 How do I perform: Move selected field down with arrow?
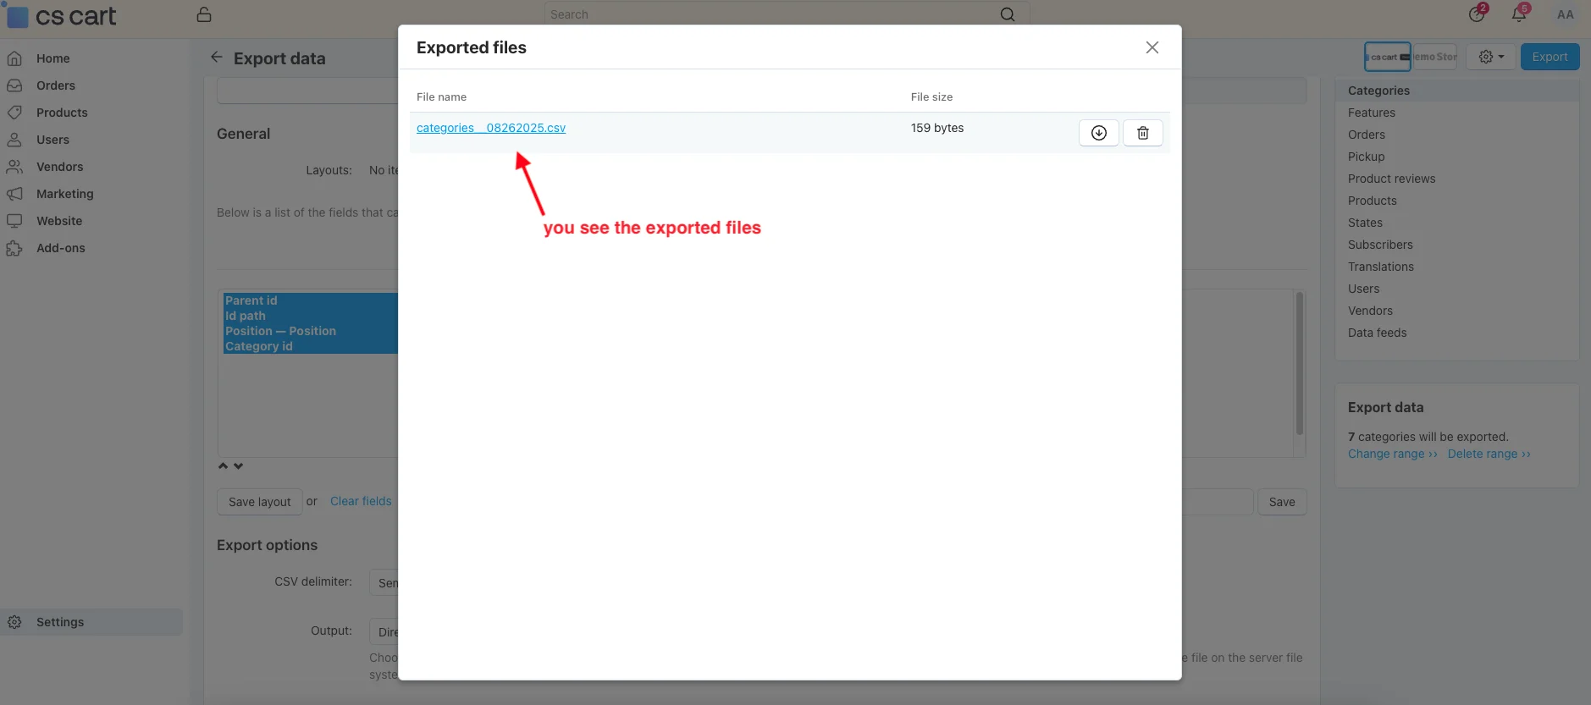click(x=239, y=466)
